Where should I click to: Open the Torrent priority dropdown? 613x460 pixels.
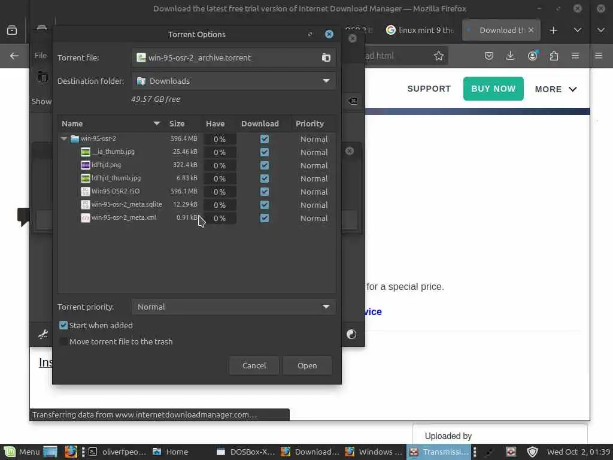(x=234, y=307)
